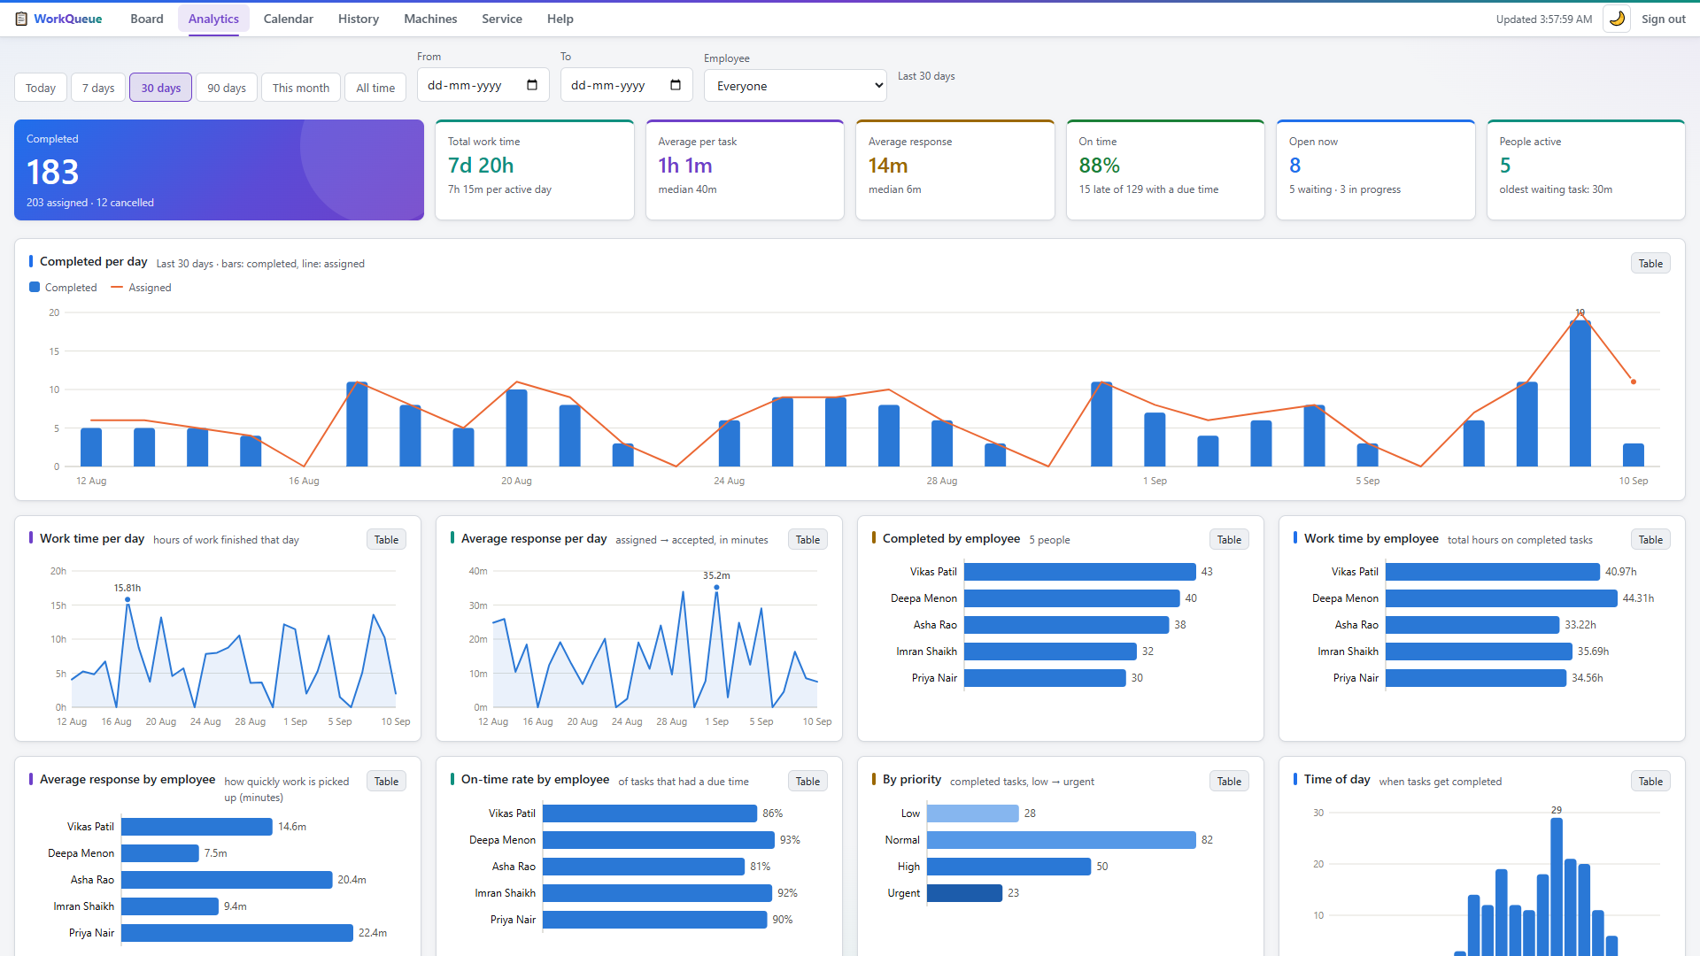This screenshot has height=956, width=1700.
Task: Show table for Work time by employee
Action: pyautogui.click(x=1650, y=540)
